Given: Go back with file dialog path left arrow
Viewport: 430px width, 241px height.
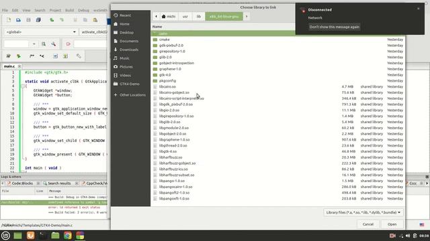Looking at the screenshot, I should click(156, 16).
